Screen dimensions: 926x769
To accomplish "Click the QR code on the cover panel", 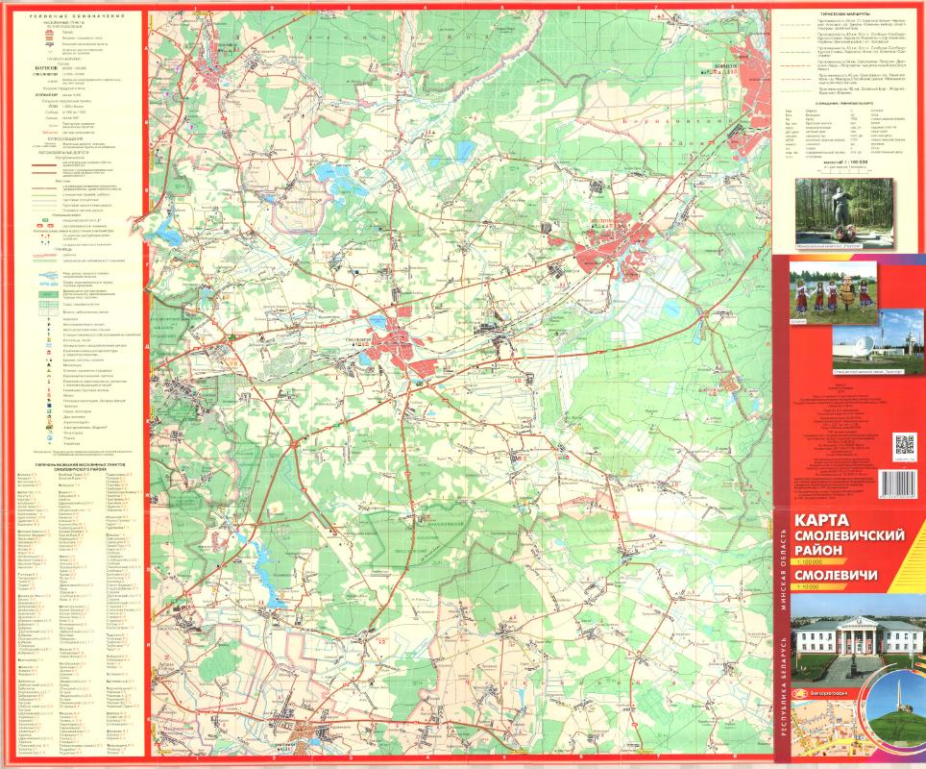I will point(903,444).
